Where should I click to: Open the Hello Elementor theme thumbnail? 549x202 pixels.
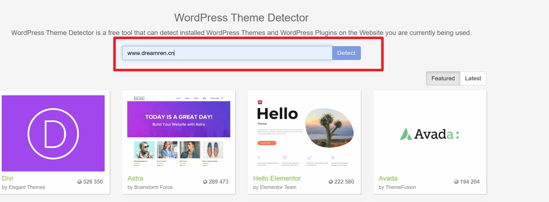point(304,133)
